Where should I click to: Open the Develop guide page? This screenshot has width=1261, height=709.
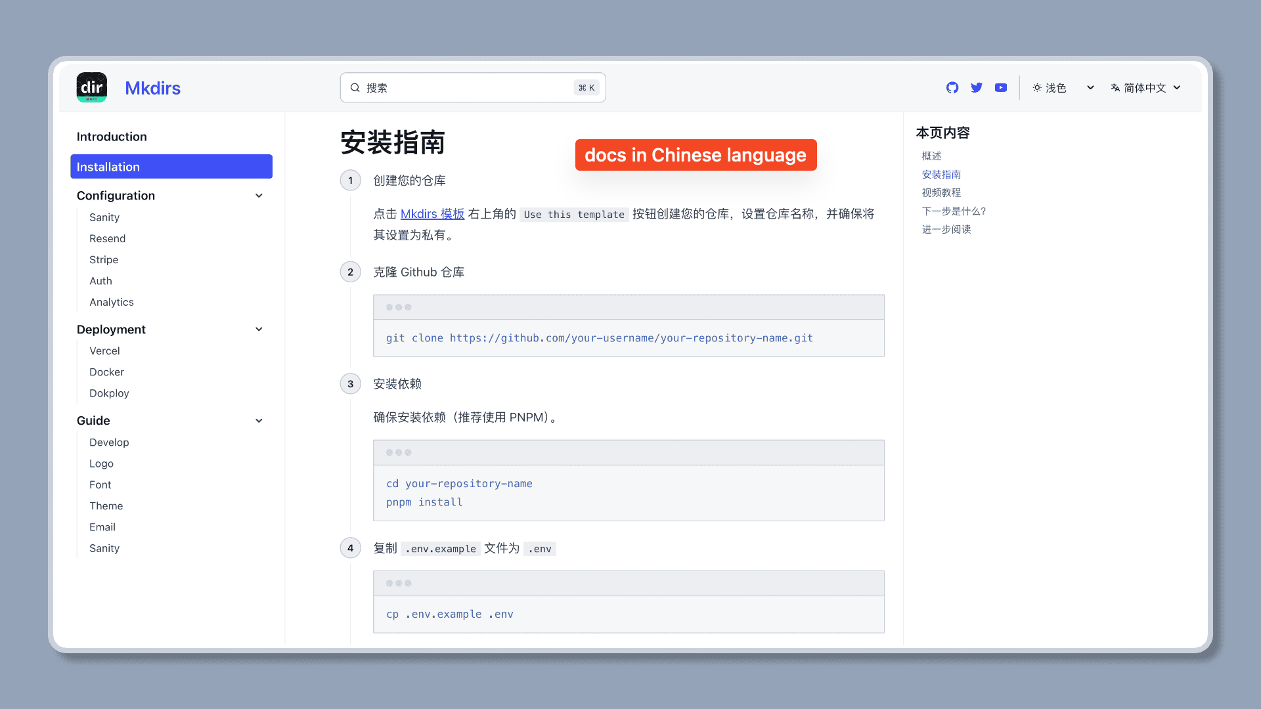click(109, 442)
